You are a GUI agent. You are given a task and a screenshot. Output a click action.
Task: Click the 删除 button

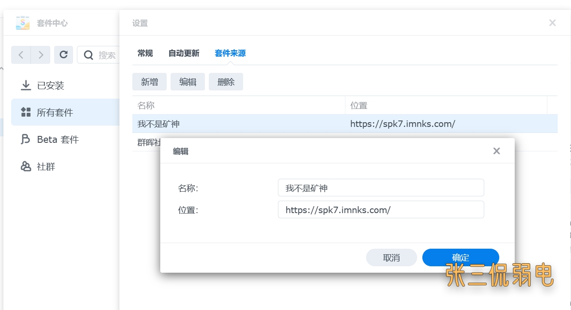pos(226,82)
